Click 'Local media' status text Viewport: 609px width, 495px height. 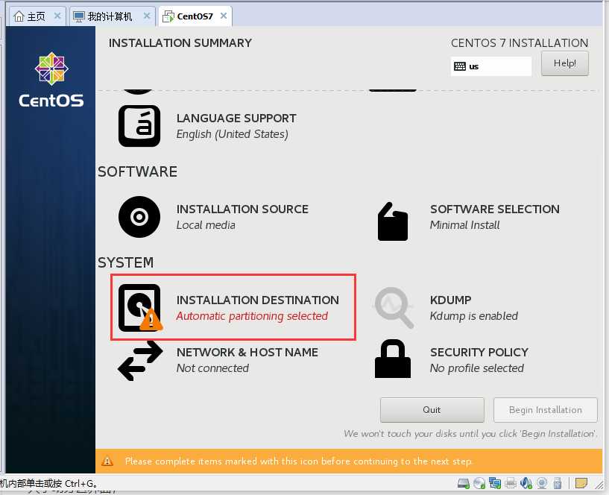click(206, 225)
